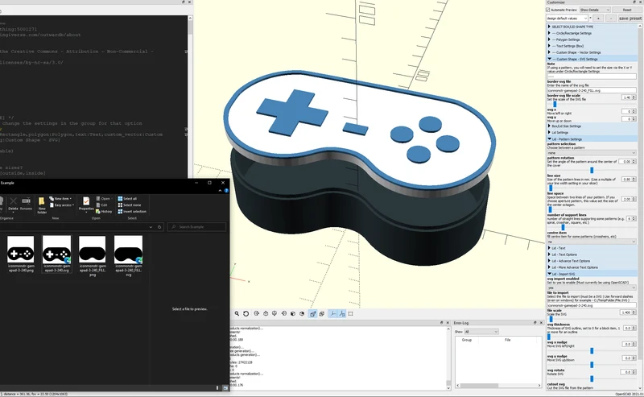Click Select all in Explorer ribbon

(x=127, y=198)
